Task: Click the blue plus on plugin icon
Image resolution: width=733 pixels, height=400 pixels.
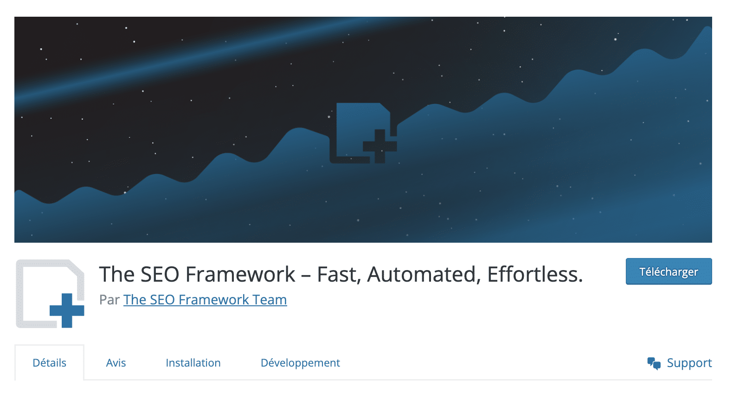Action: pyautogui.click(x=67, y=310)
